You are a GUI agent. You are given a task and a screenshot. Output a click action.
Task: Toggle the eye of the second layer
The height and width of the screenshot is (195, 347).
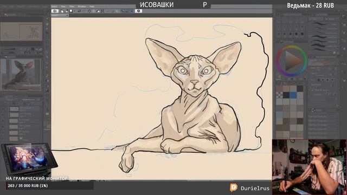coord(3,115)
